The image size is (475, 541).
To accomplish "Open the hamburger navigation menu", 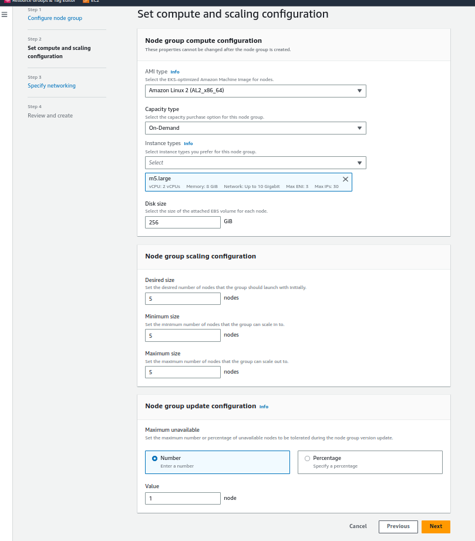I will point(5,14).
